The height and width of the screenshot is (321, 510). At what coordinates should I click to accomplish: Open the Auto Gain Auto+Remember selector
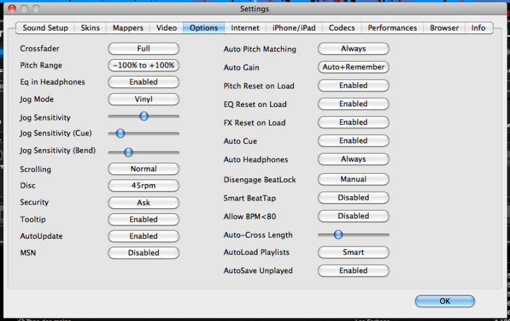click(353, 67)
